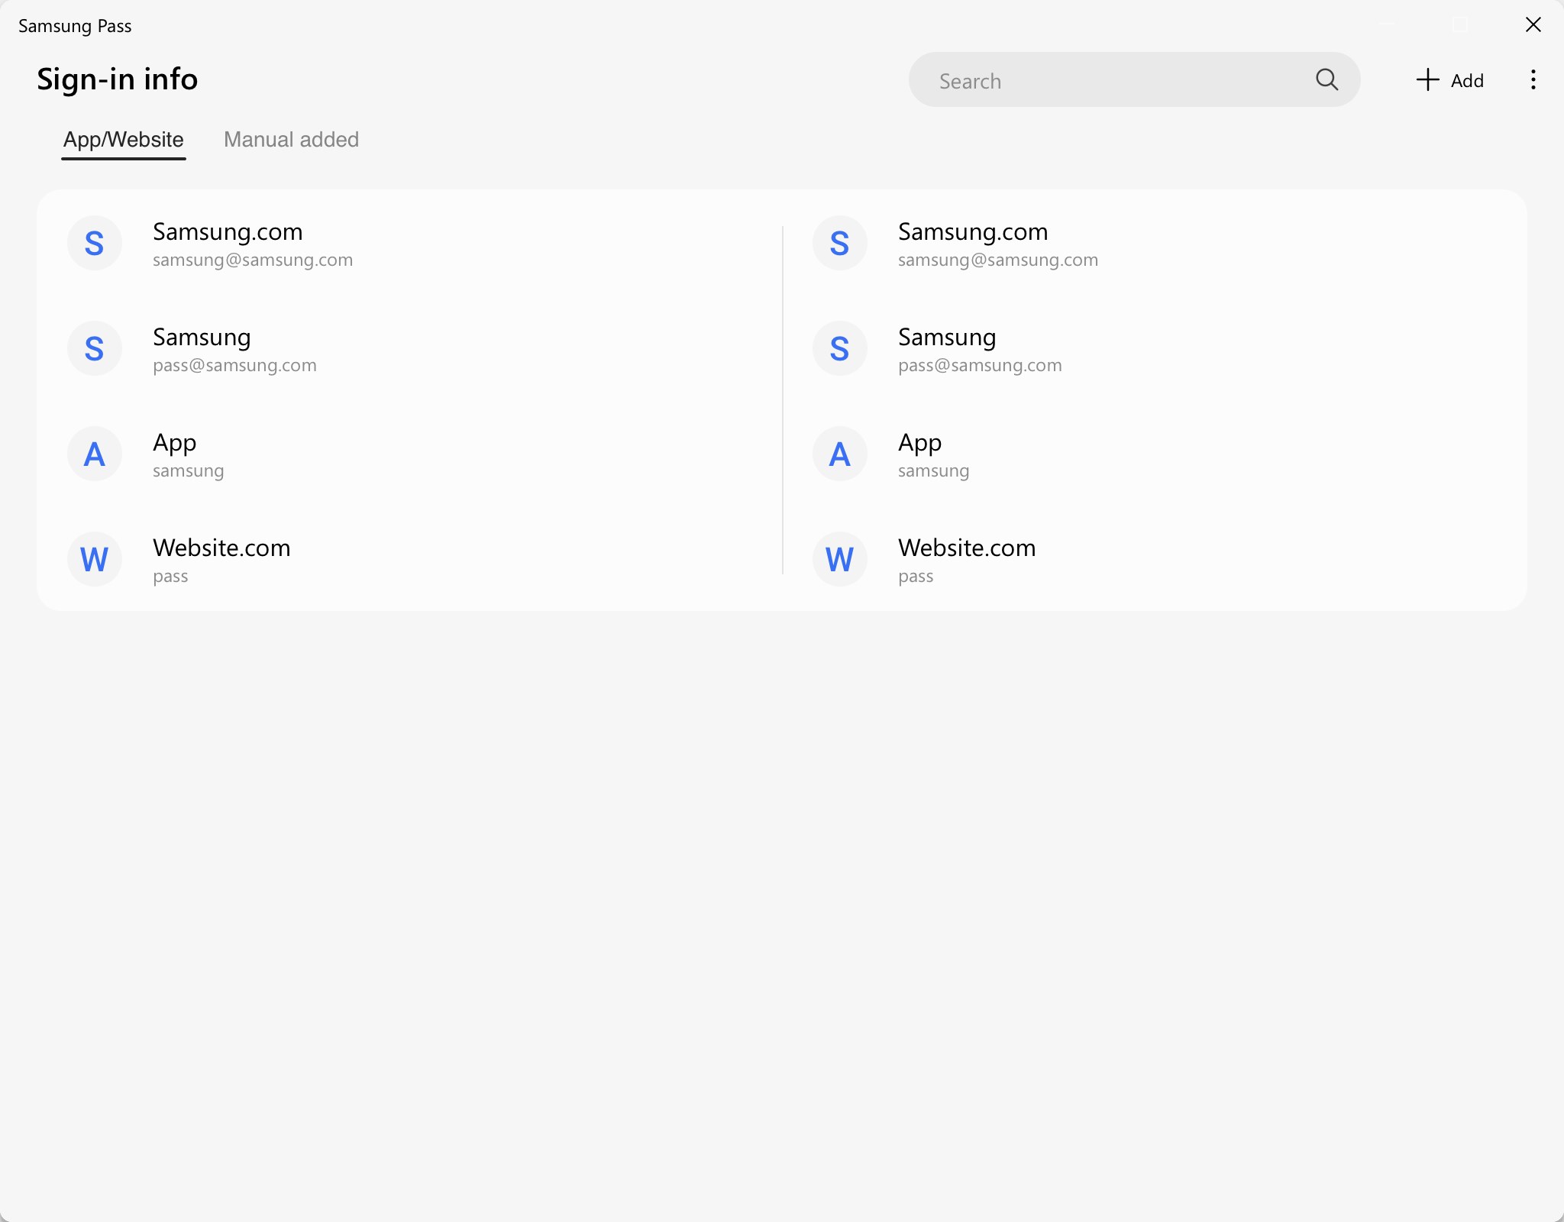Open right Website.com entry title
Viewport: 1564px width, 1222px height.
(x=967, y=548)
